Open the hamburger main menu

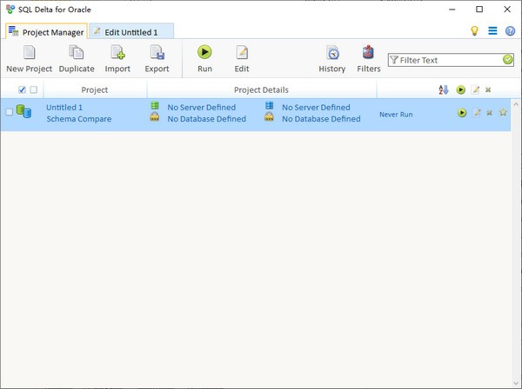(492, 31)
